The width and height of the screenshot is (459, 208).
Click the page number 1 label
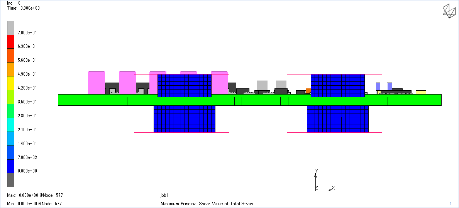pos(451,203)
